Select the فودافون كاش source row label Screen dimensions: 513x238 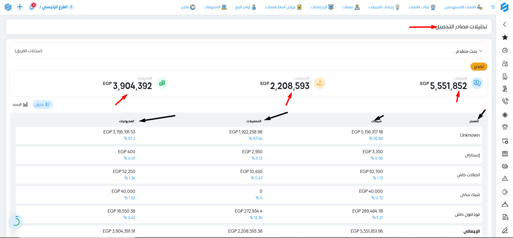pyautogui.click(x=467, y=214)
